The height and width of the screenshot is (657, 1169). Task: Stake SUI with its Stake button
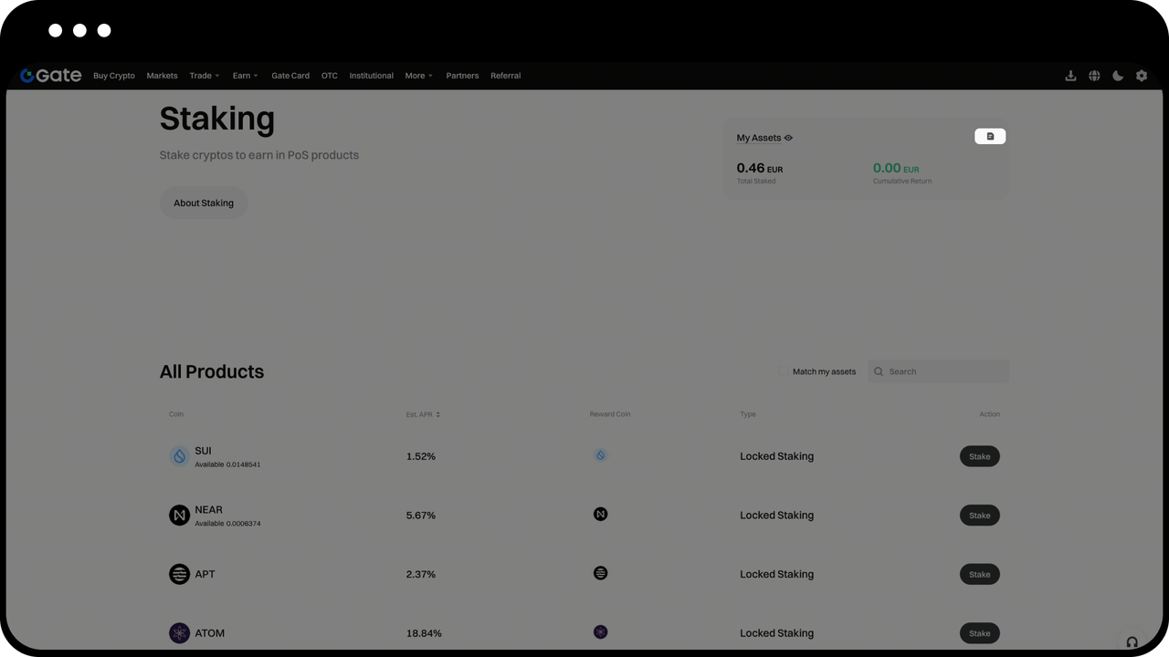tap(980, 456)
